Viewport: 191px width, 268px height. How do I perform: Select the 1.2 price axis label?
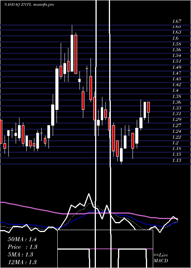point(175,143)
